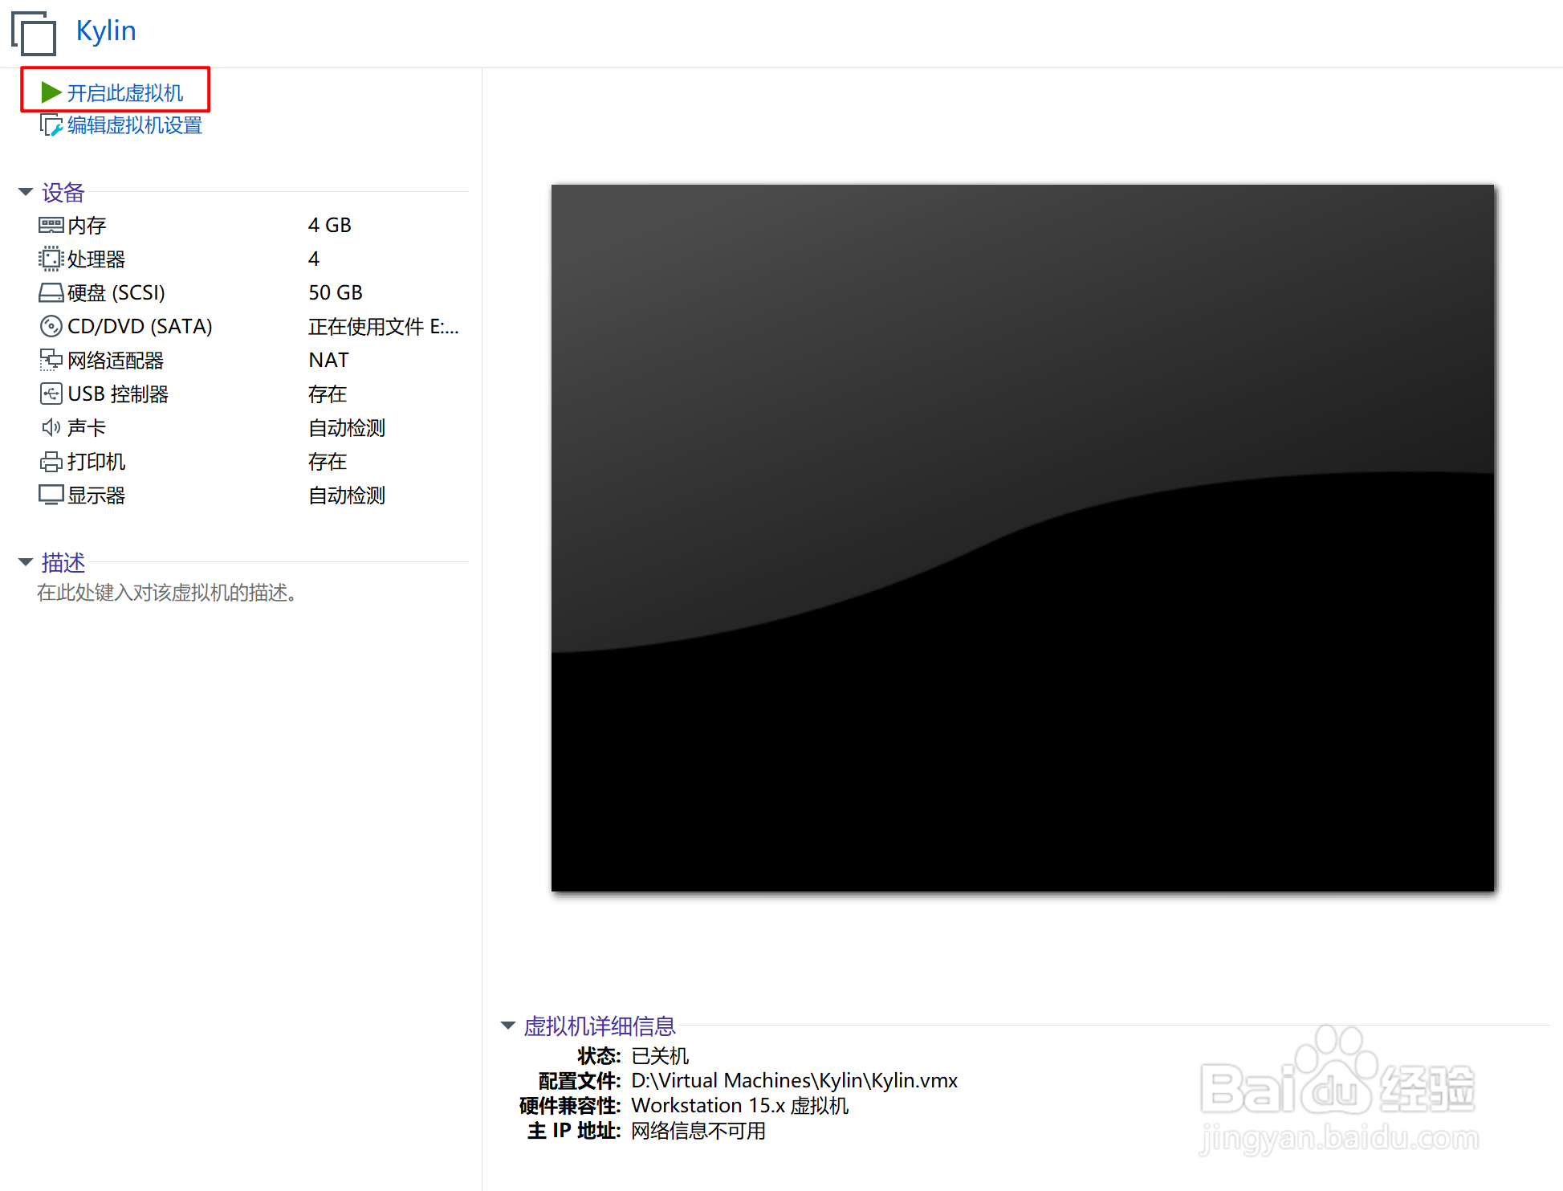Click the 已关机 status value

tap(660, 1056)
